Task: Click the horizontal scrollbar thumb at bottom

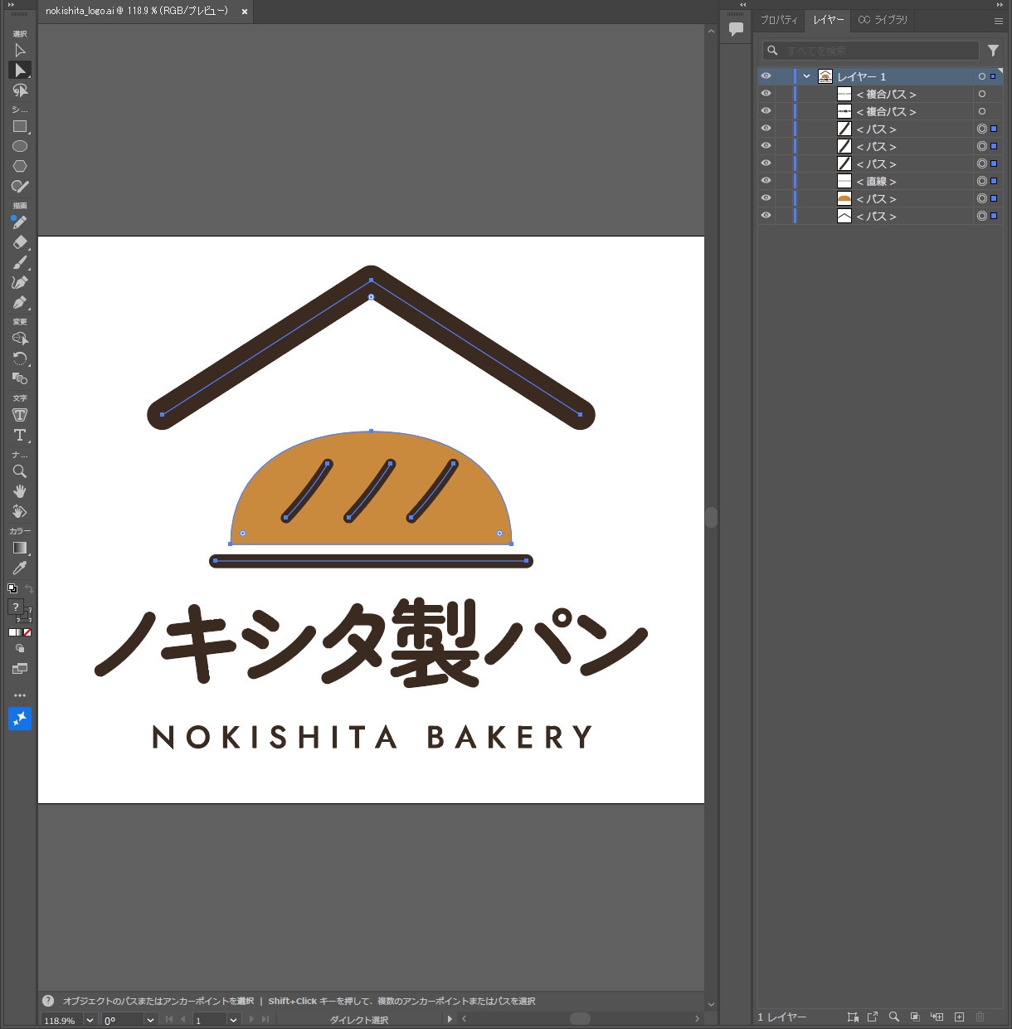Action: point(580,1019)
